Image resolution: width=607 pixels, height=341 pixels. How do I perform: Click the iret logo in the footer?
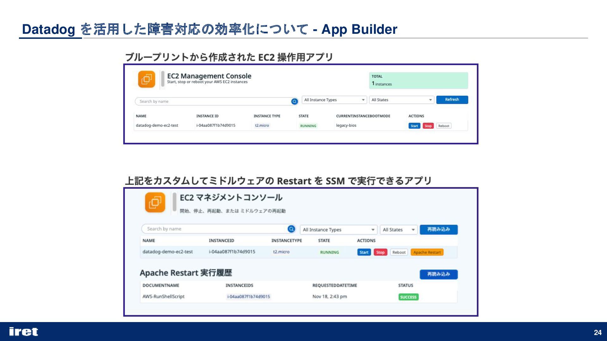23,332
